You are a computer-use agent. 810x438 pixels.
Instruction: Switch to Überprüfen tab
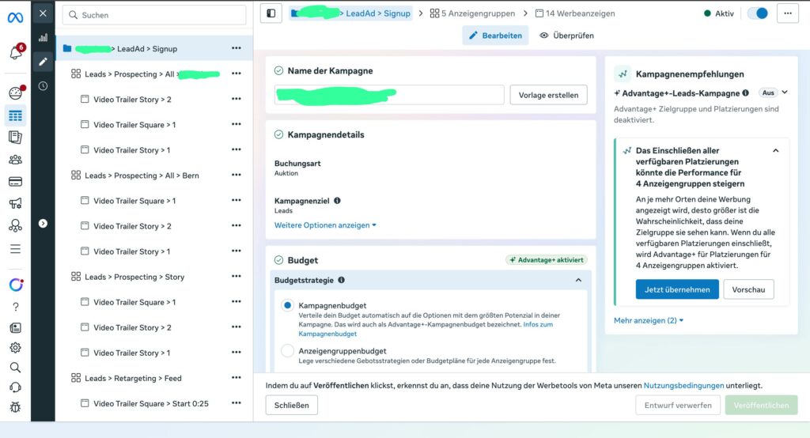tap(566, 36)
